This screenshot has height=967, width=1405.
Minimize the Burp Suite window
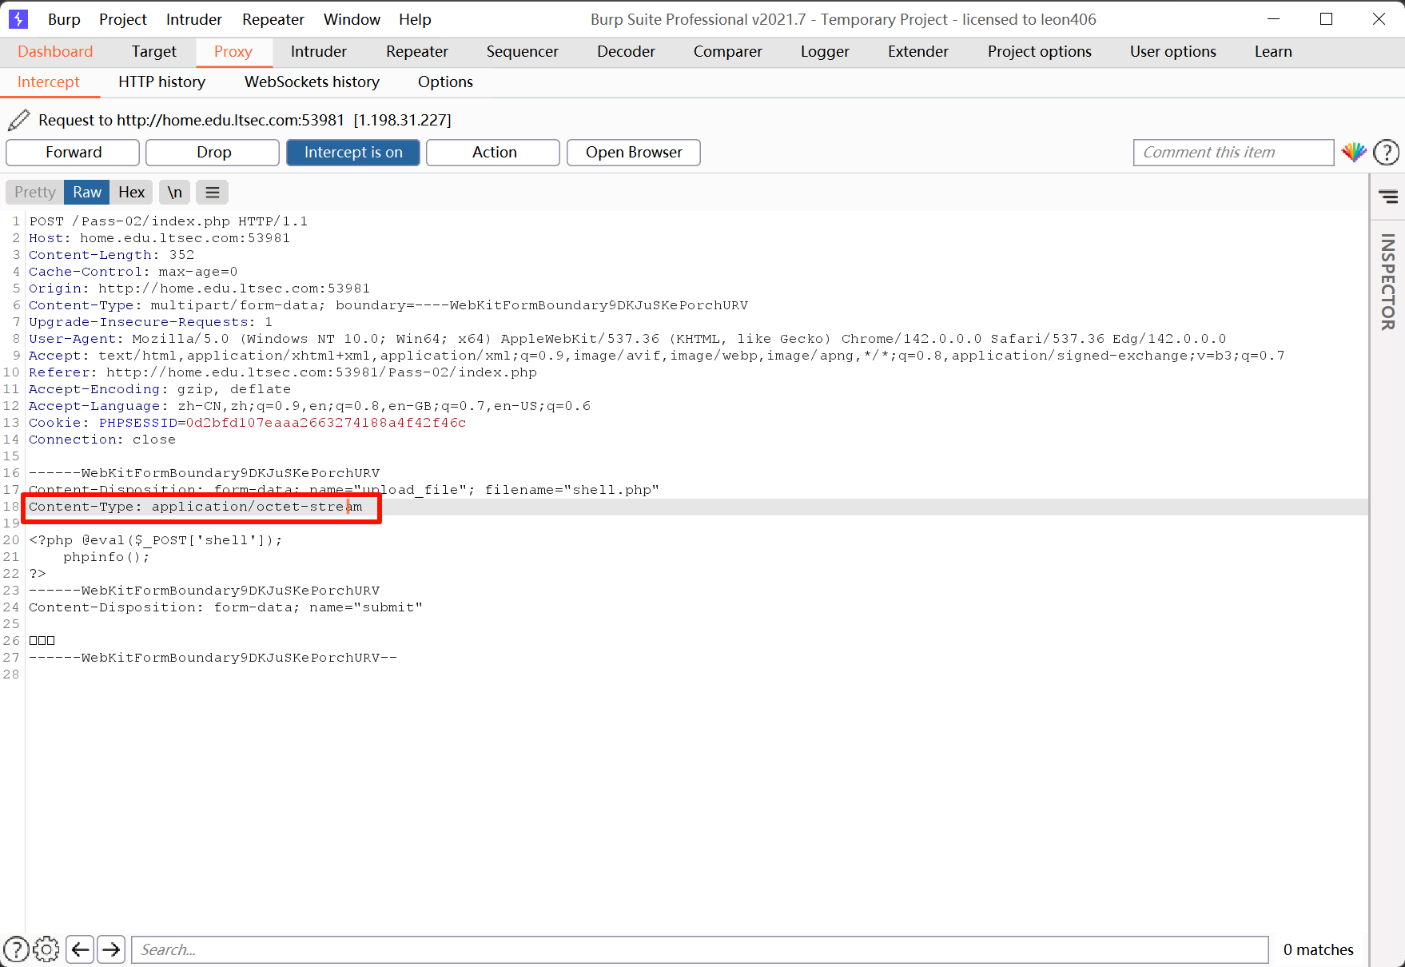pos(1274,19)
